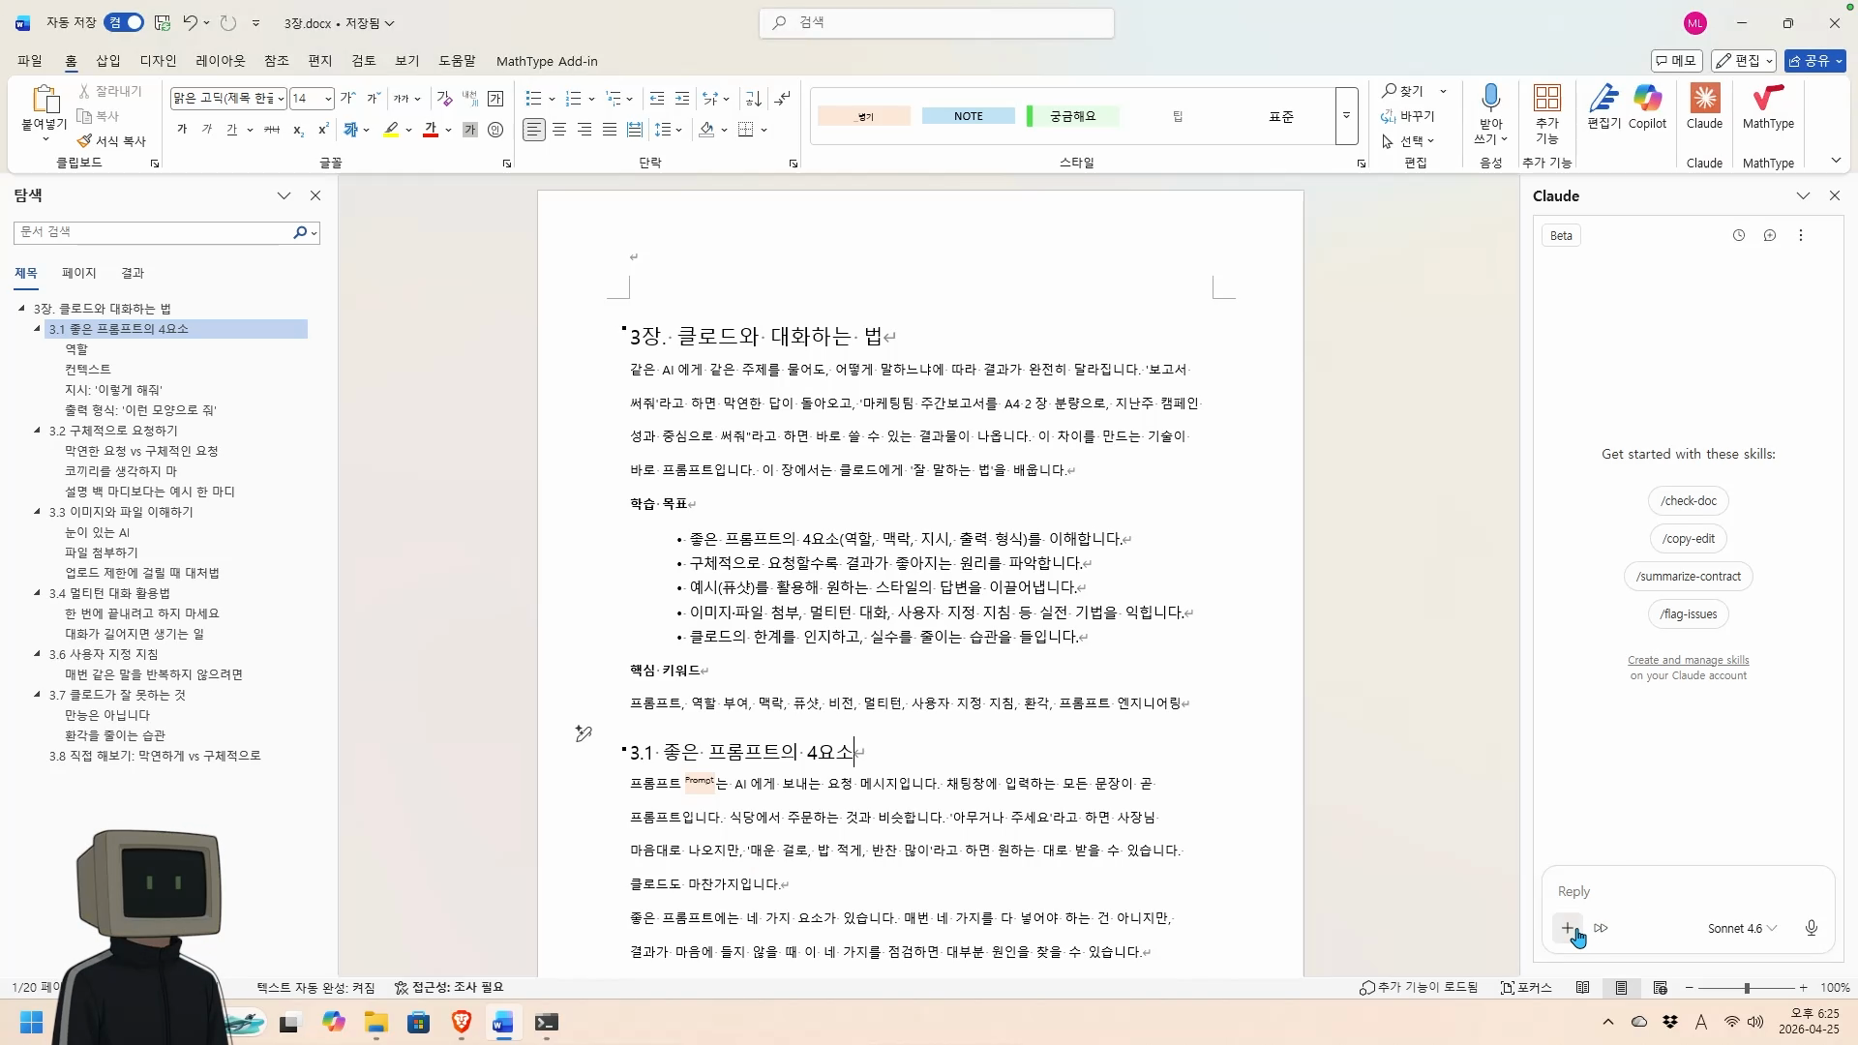Open chat history in Claude pane

point(1739,235)
